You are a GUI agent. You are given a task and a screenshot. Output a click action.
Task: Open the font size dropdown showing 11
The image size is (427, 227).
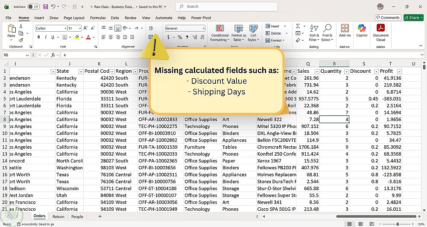[x=80, y=28]
